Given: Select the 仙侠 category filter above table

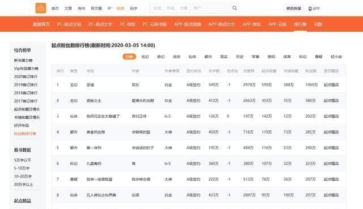Looking at the screenshot, I should tap(192, 57).
